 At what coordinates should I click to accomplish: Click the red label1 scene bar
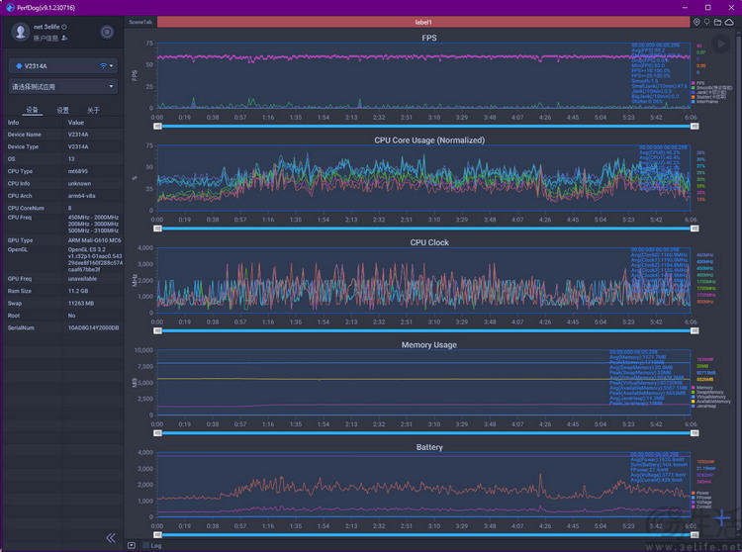(423, 22)
